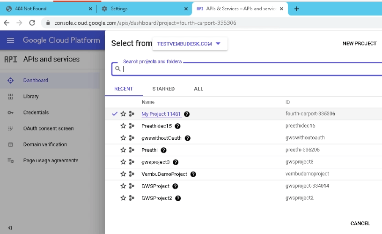Click help icon next to GWSProject
Screen dimensions: 382x234
click(175, 186)
